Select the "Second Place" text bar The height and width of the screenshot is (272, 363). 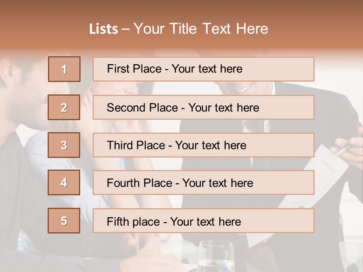click(203, 107)
